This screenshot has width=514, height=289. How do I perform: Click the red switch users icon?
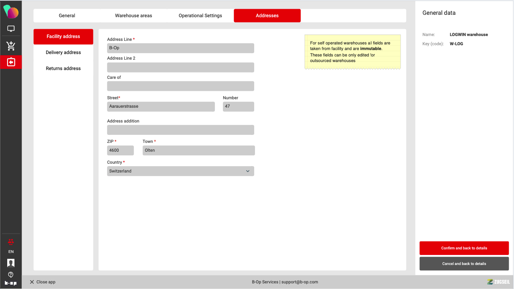pyautogui.click(x=11, y=241)
